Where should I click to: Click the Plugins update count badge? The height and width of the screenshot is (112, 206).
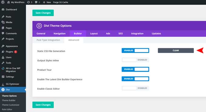click(15, 52)
